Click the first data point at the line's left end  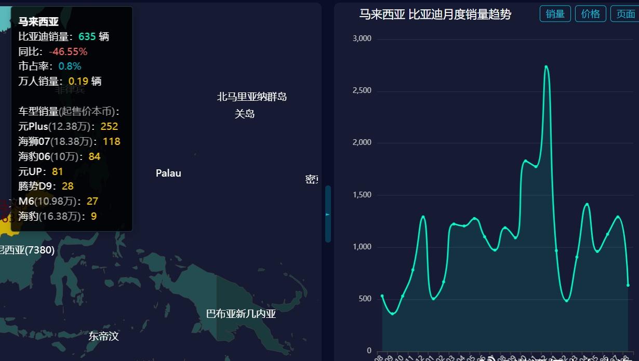click(x=382, y=296)
